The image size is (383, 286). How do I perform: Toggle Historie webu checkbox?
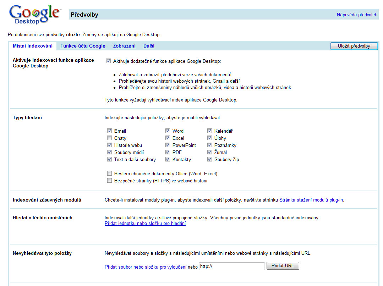(x=109, y=145)
